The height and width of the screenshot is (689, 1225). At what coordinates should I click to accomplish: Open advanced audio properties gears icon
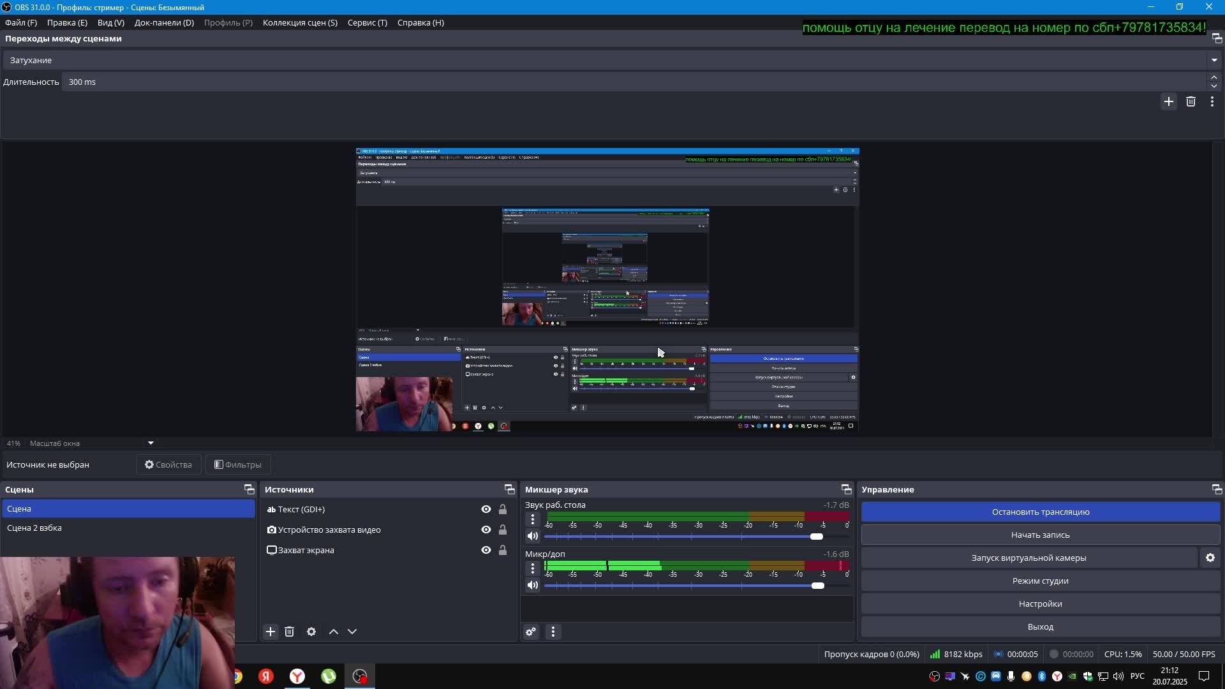pyautogui.click(x=531, y=632)
